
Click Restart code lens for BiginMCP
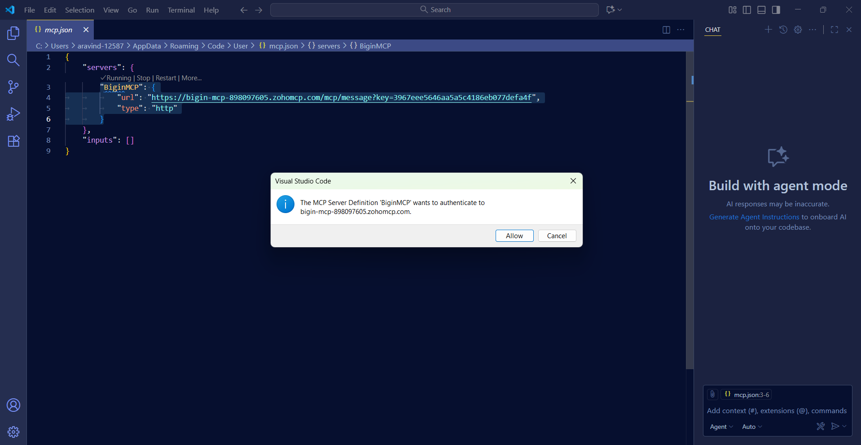(166, 78)
